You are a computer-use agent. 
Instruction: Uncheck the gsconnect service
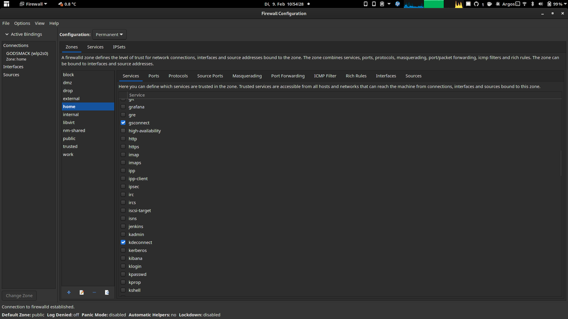123,123
